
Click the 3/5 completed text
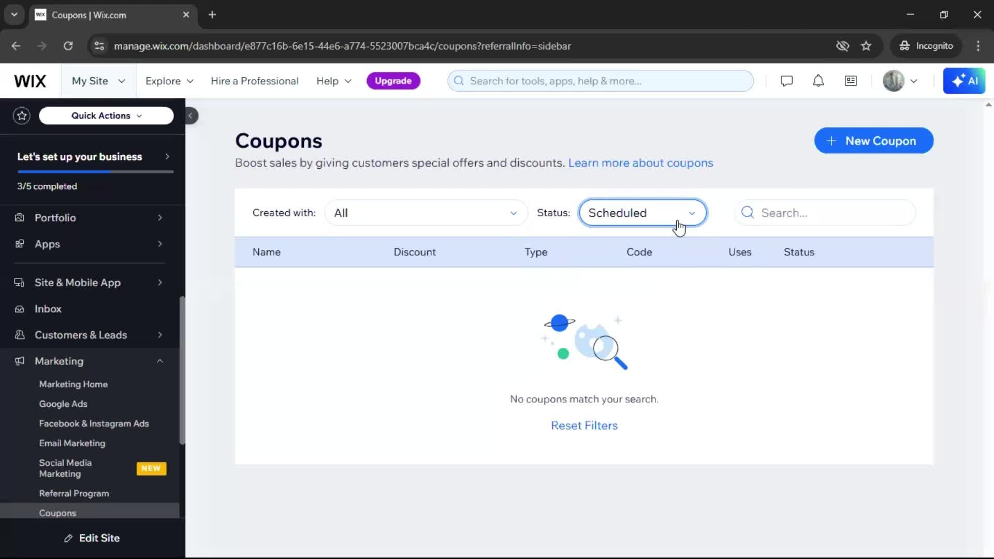point(47,186)
